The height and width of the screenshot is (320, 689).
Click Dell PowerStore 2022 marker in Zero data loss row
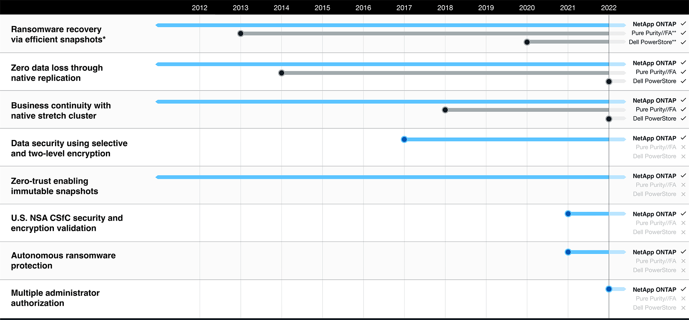609,81
